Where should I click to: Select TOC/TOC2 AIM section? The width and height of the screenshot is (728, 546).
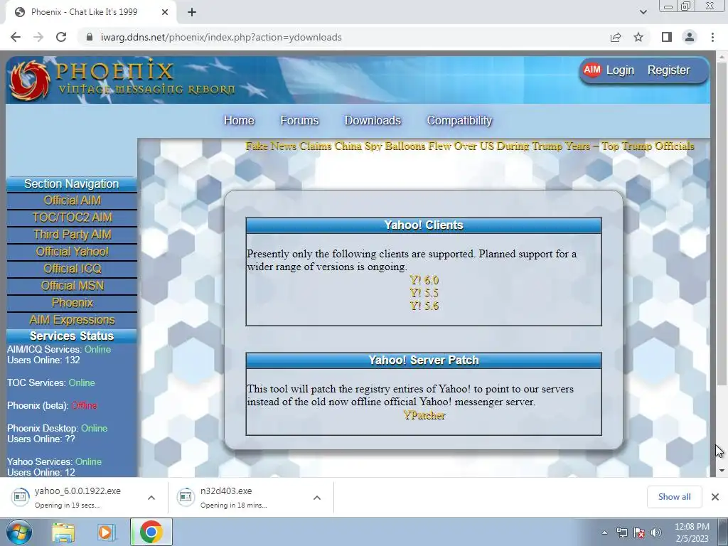pyautogui.click(x=72, y=218)
